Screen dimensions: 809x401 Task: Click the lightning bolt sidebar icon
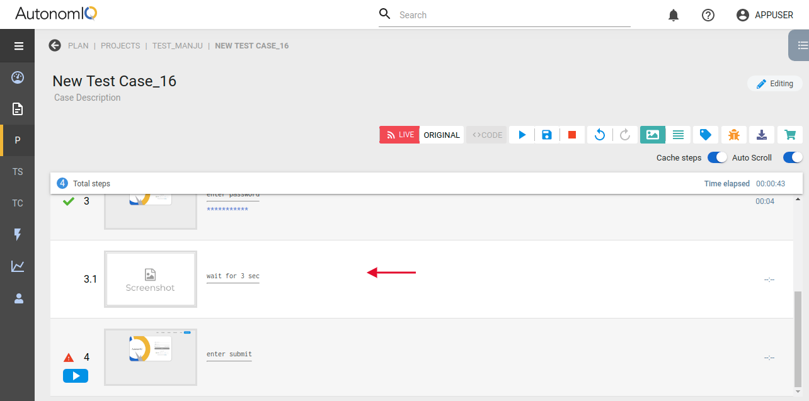click(18, 235)
